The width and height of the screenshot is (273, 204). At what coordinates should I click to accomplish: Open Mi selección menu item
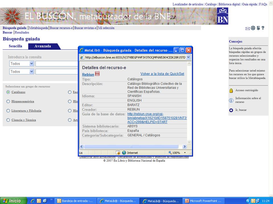[106, 28]
